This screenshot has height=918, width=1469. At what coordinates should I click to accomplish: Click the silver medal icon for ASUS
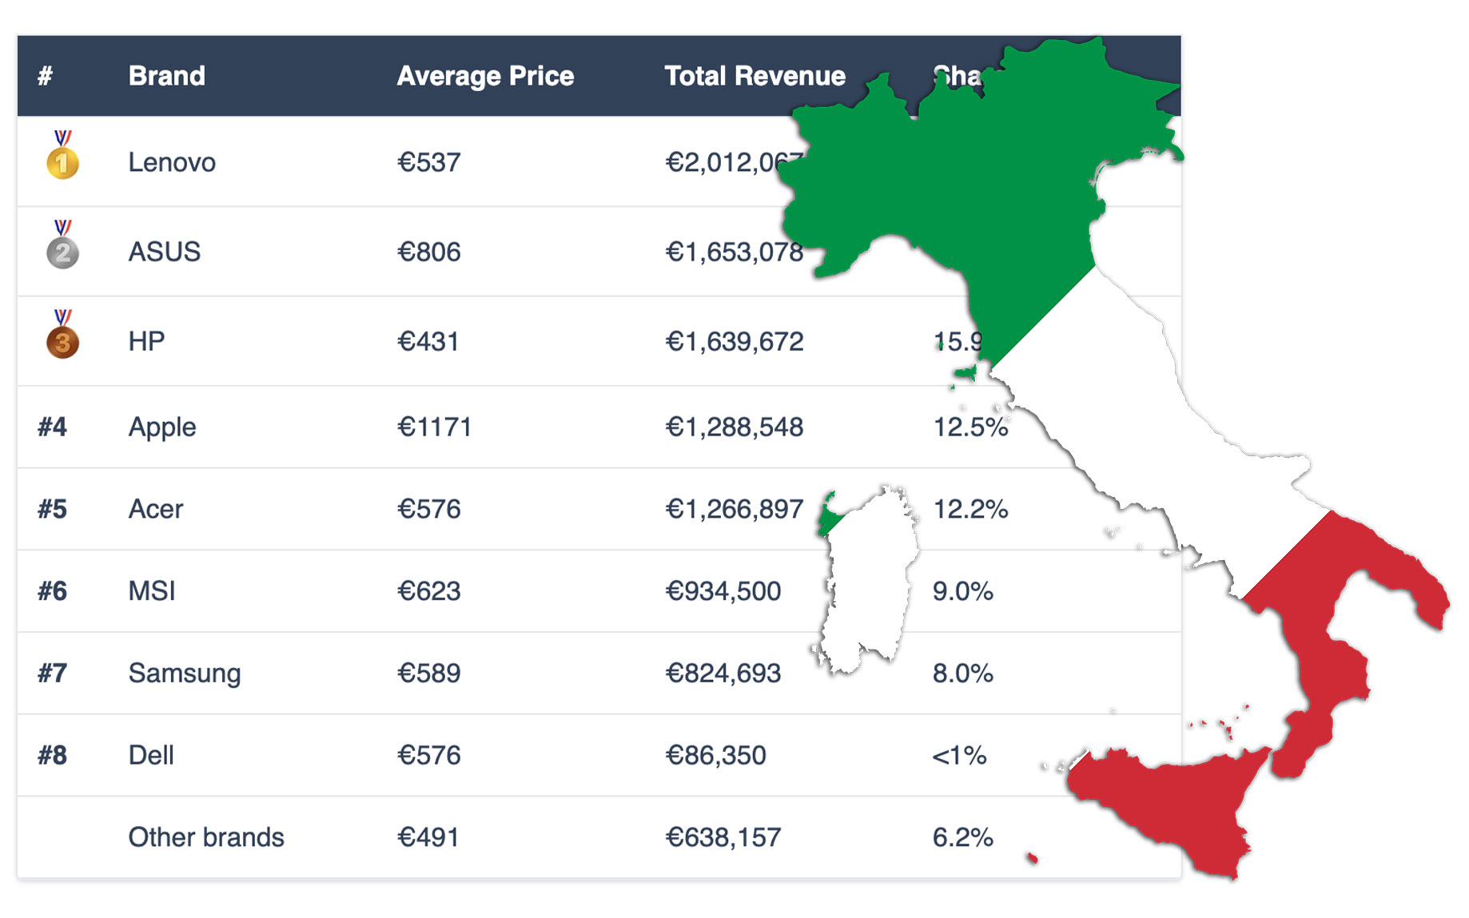pos(62,250)
